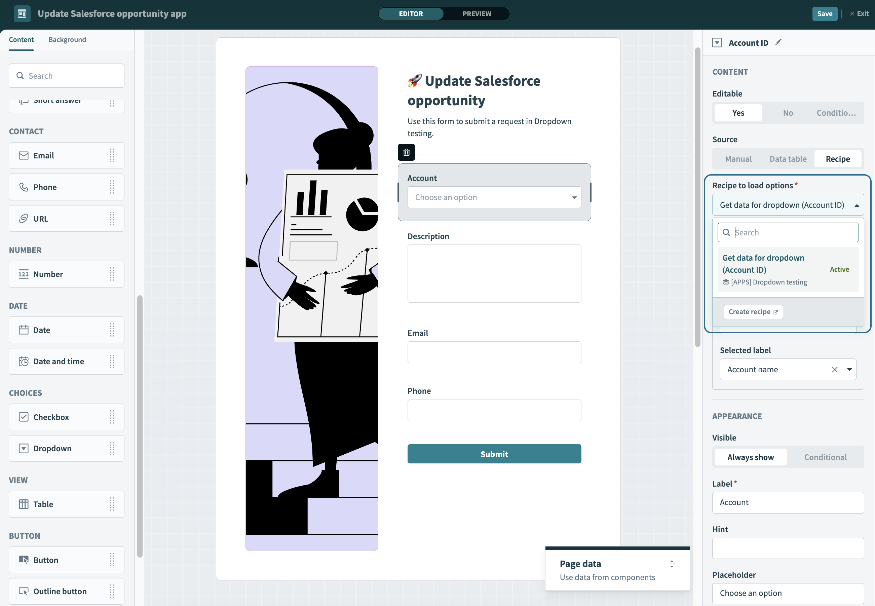The image size is (875, 606).
Task: Switch visibility to Conditional
Action: (826, 457)
